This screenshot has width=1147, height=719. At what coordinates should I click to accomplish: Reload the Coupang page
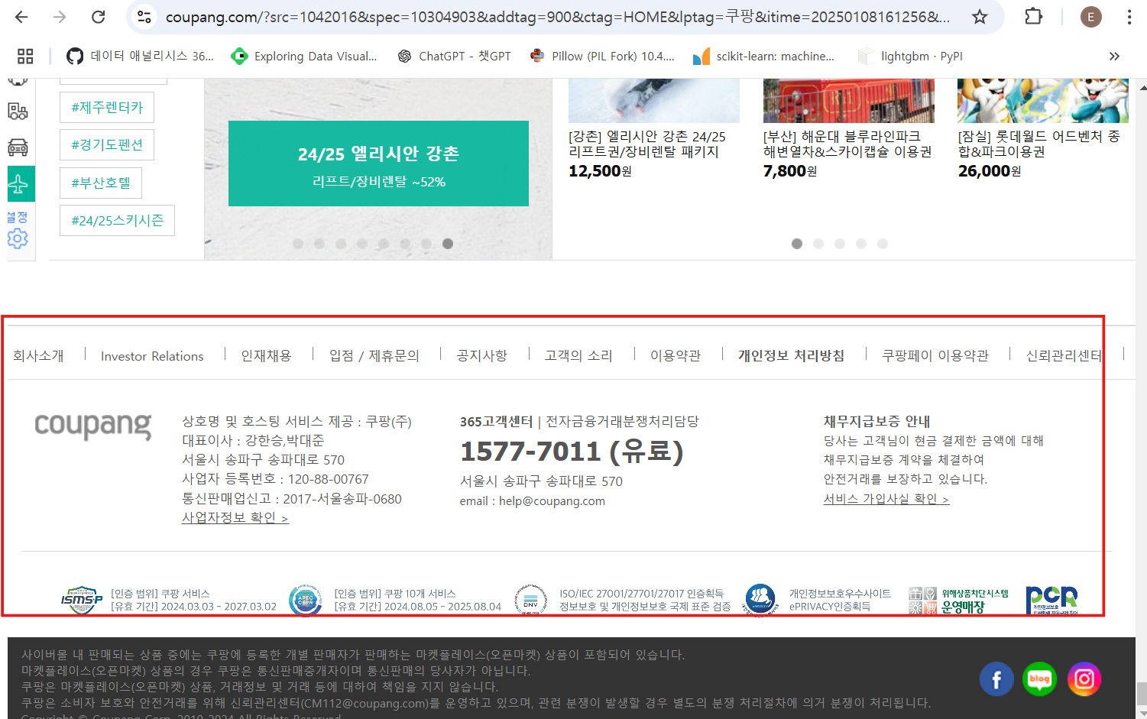(x=98, y=17)
